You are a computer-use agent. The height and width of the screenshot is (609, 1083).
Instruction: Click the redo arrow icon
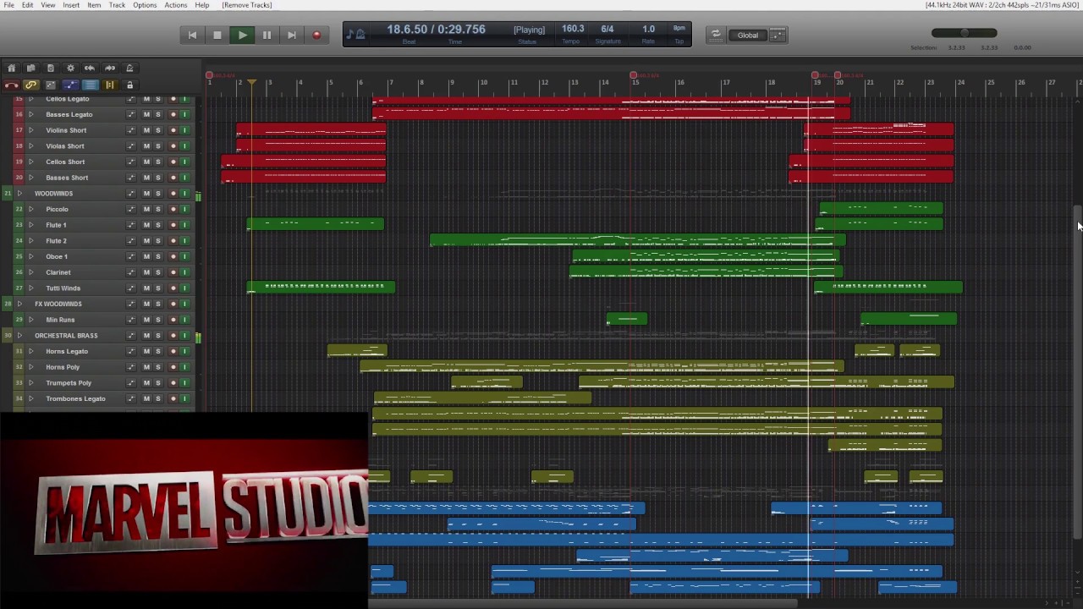click(110, 68)
